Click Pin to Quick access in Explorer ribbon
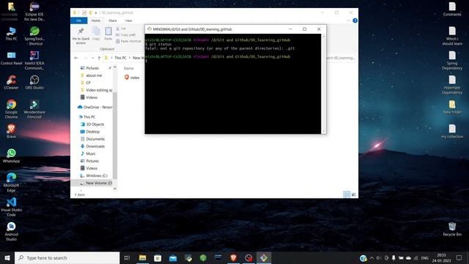 click(x=81, y=36)
